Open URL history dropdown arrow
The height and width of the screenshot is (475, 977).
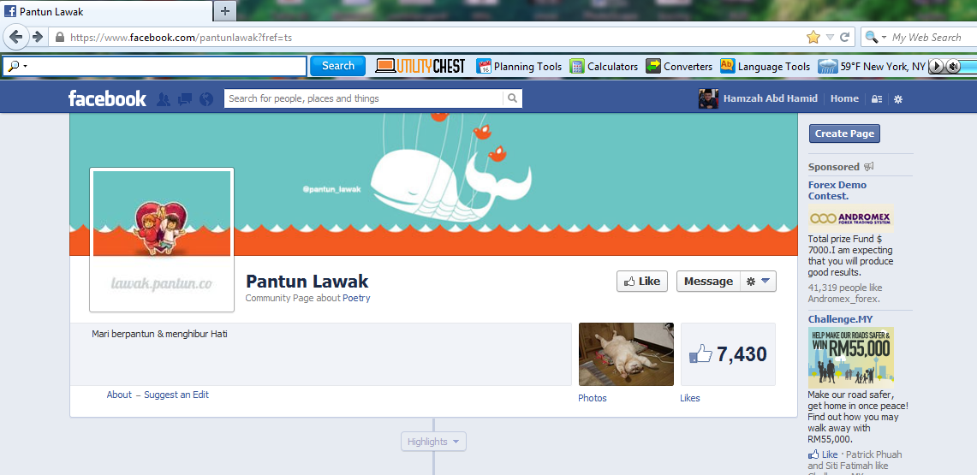(x=830, y=37)
